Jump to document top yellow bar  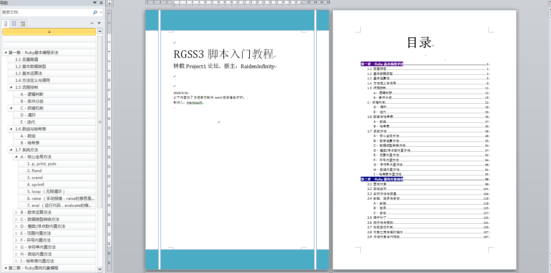click(x=49, y=32)
